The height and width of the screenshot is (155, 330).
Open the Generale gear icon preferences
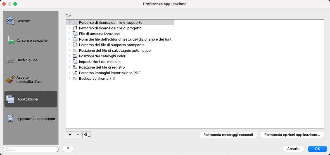[x=10, y=21]
